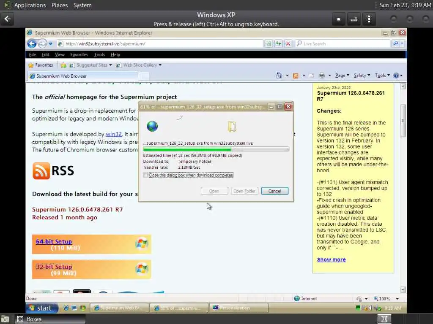Click the 32-bit Setup download link
The image size is (433, 324).
click(x=54, y=267)
